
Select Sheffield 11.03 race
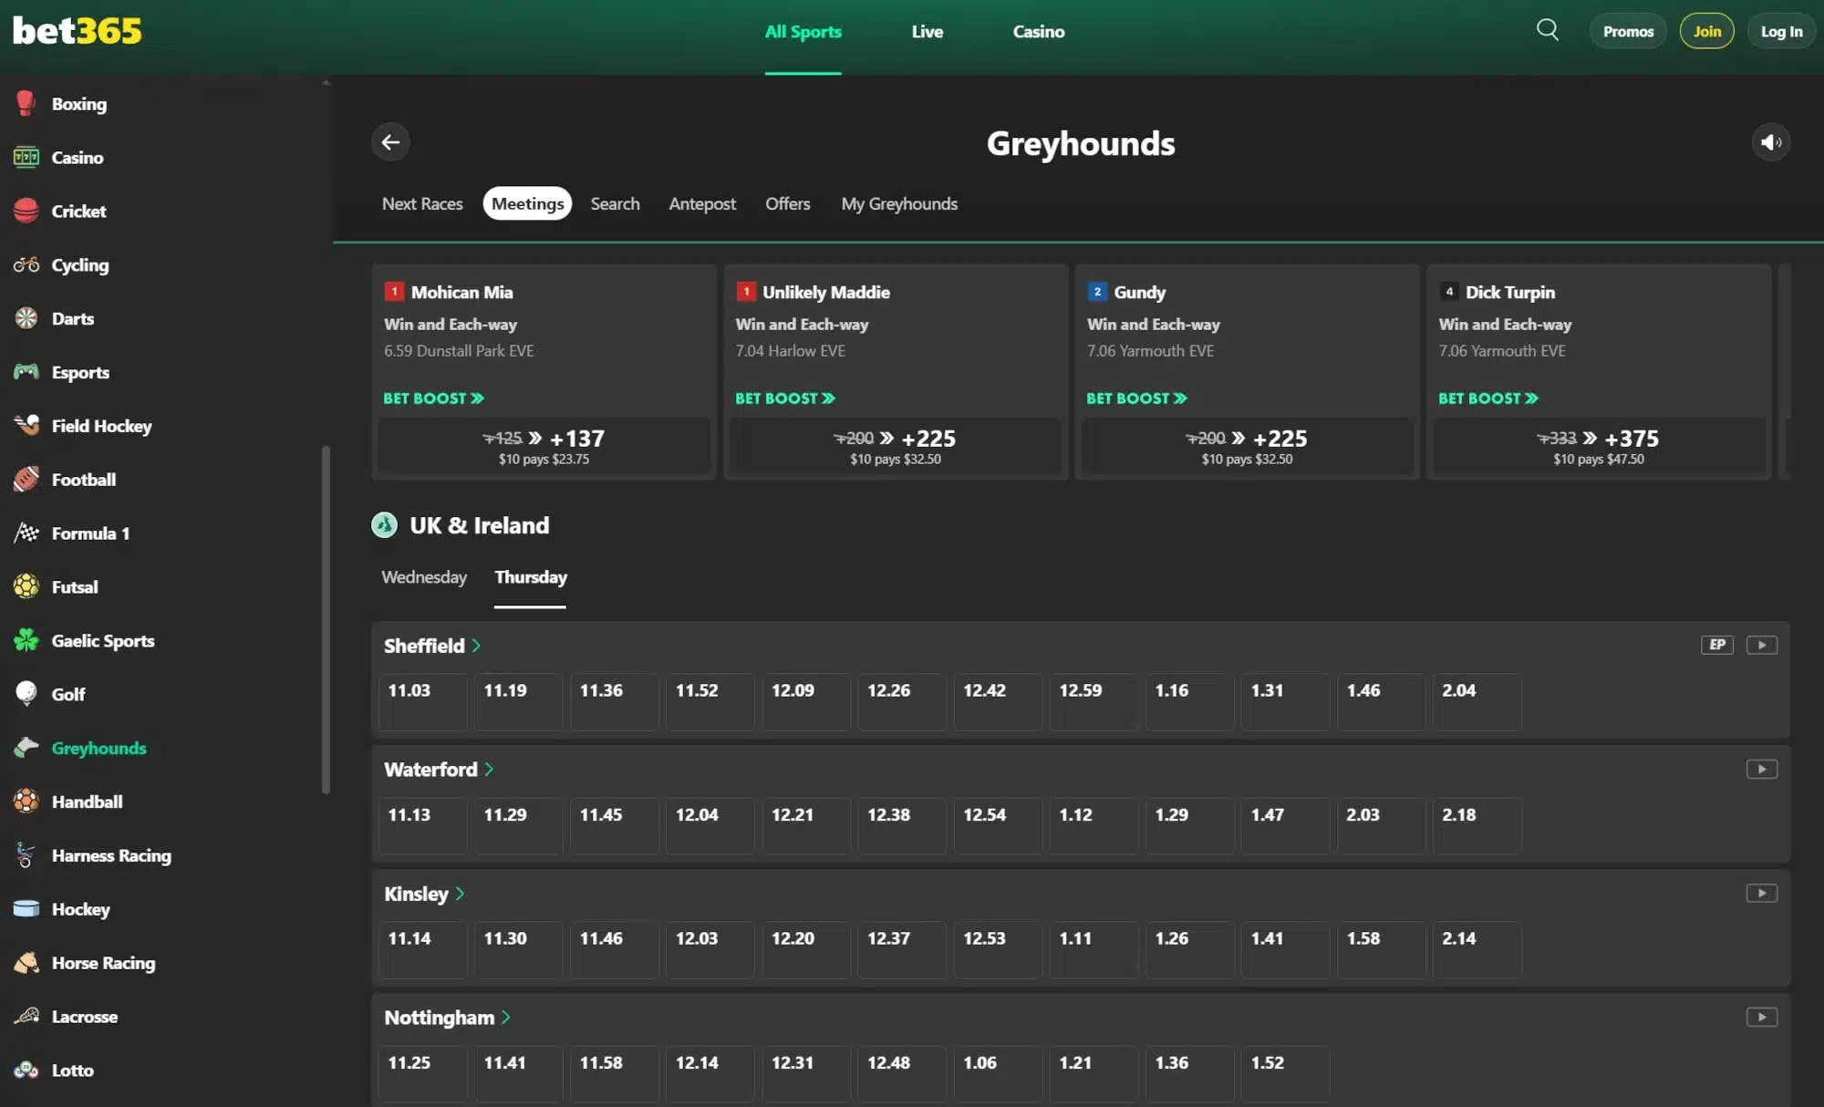point(423,701)
